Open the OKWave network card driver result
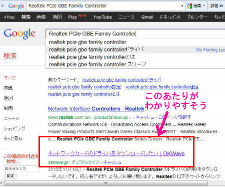 pyautogui.click(x=116, y=153)
